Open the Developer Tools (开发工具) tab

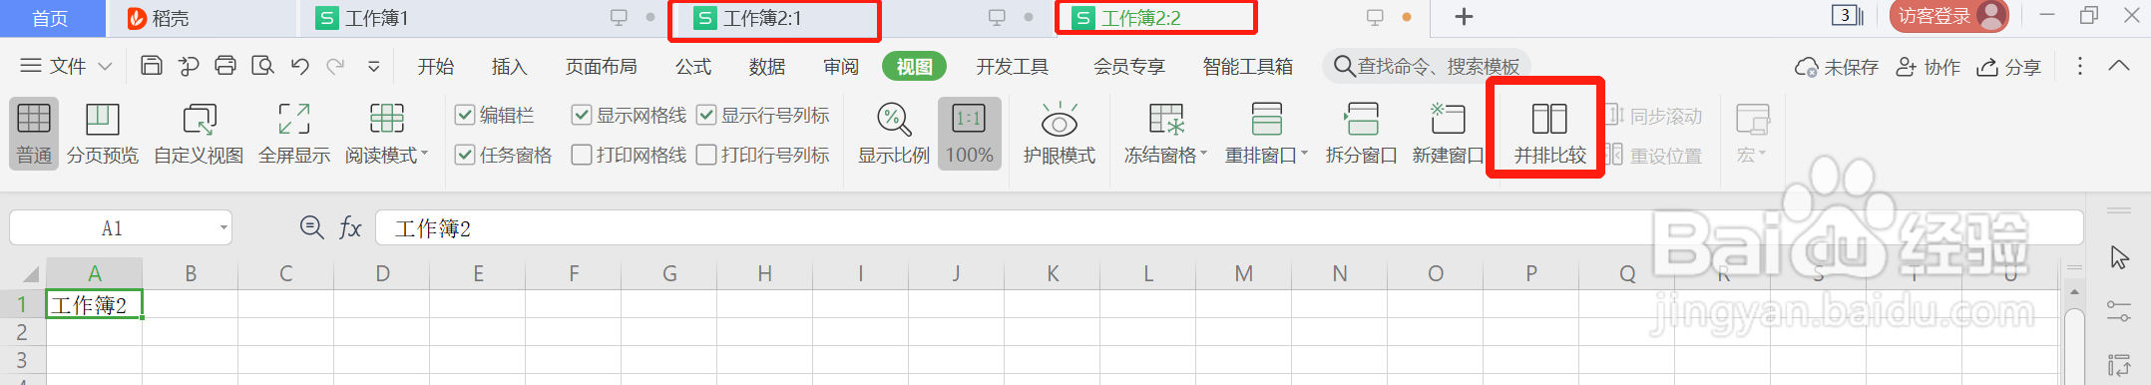coord(1013,67)
